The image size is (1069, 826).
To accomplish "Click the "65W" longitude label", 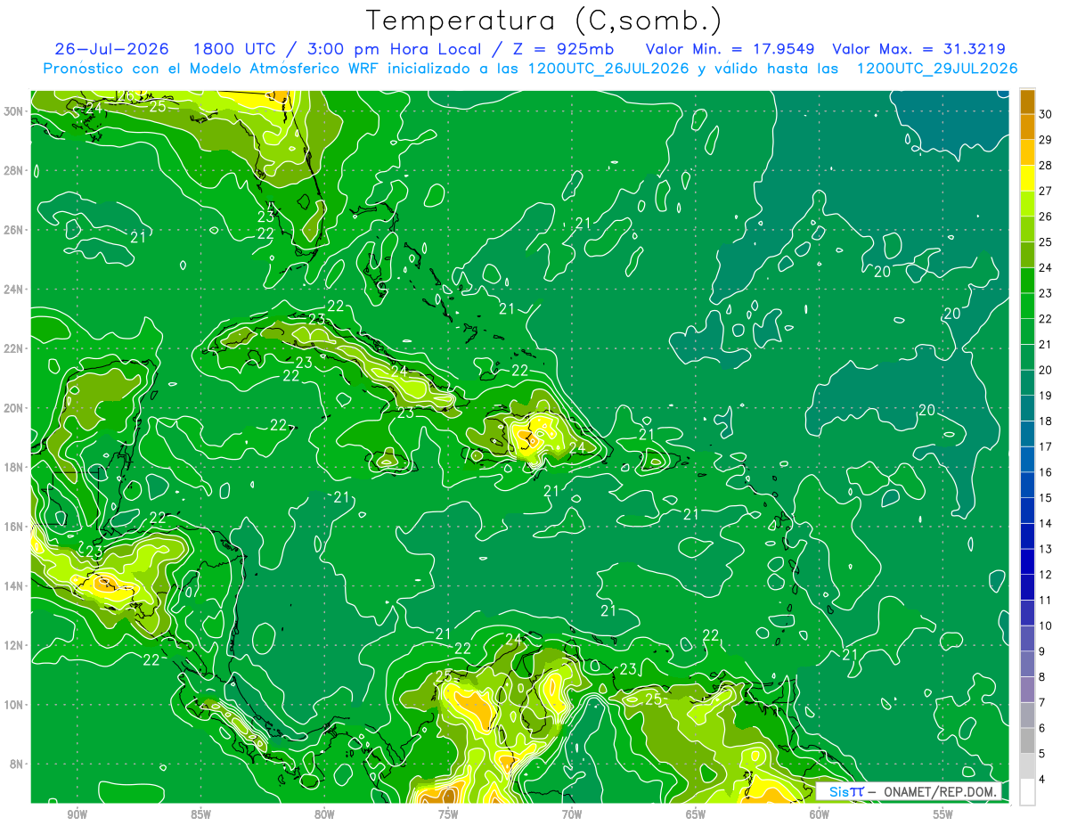I will pyautogui.click(x=696, y=814).
